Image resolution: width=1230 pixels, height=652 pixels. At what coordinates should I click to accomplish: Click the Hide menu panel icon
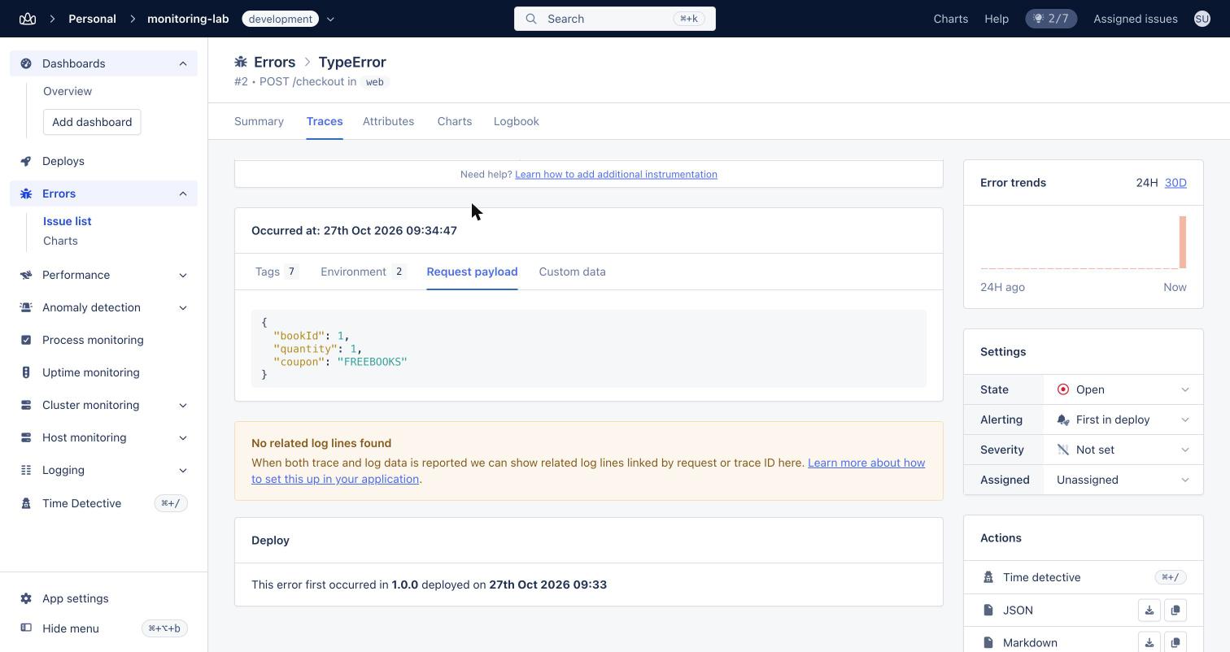26,628
